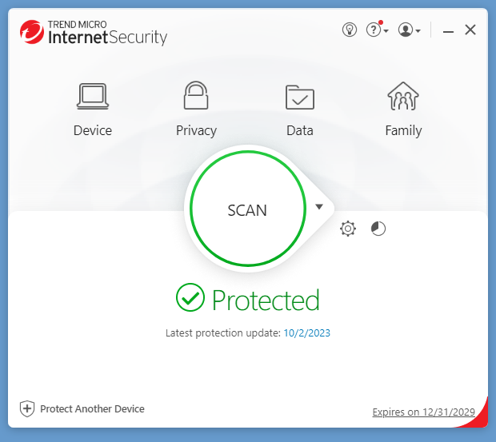Open the Help question mark dropdown

[x=376, y=30]
